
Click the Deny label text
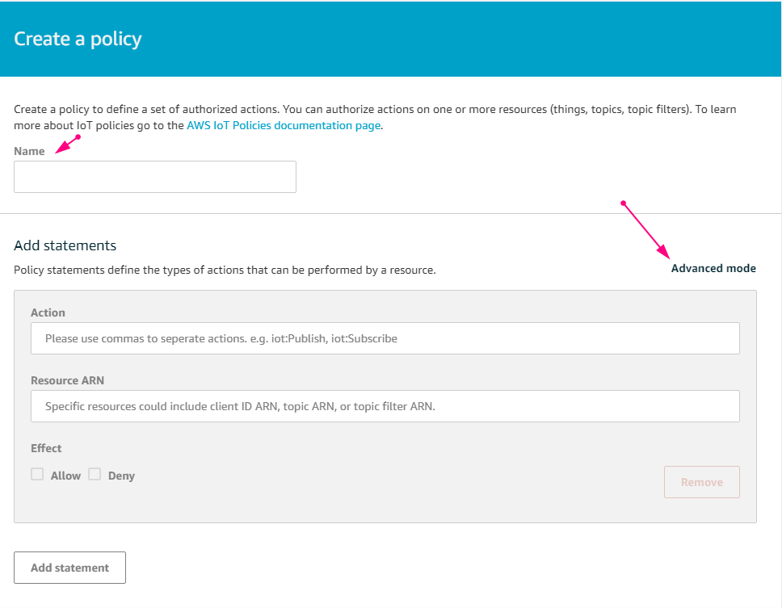[x=121, y=476]
